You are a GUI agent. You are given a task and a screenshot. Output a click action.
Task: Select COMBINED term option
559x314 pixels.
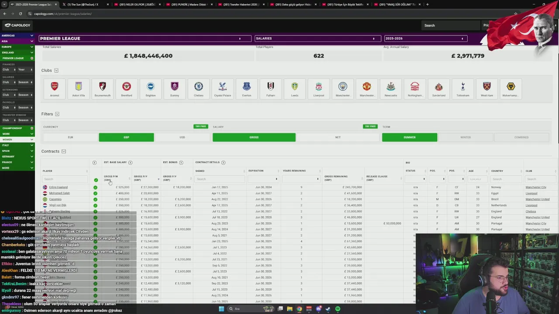click(x=521, y=137)
